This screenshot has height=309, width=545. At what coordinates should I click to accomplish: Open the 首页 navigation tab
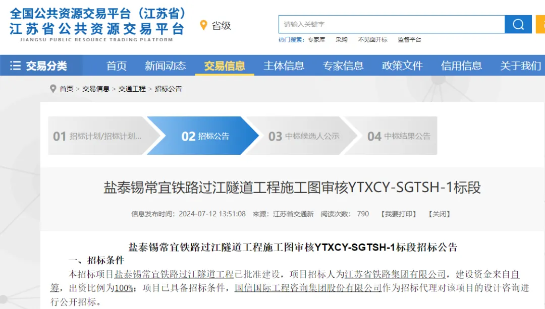point(117,66)
